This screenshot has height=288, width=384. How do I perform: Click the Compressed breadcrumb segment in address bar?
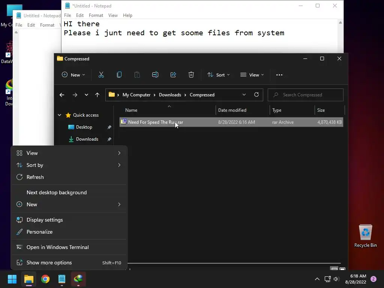tap(202, 95)
